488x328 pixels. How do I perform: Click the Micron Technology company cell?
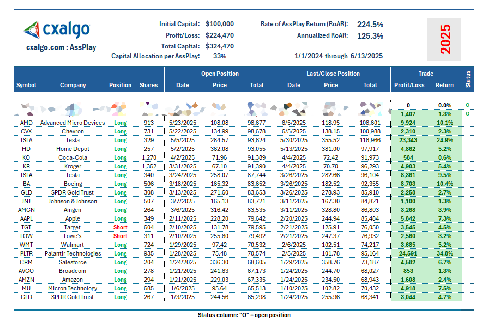[73, 288]
